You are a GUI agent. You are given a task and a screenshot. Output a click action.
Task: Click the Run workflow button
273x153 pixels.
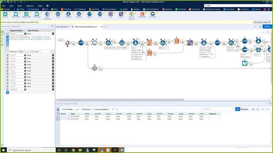click(267, 26)
